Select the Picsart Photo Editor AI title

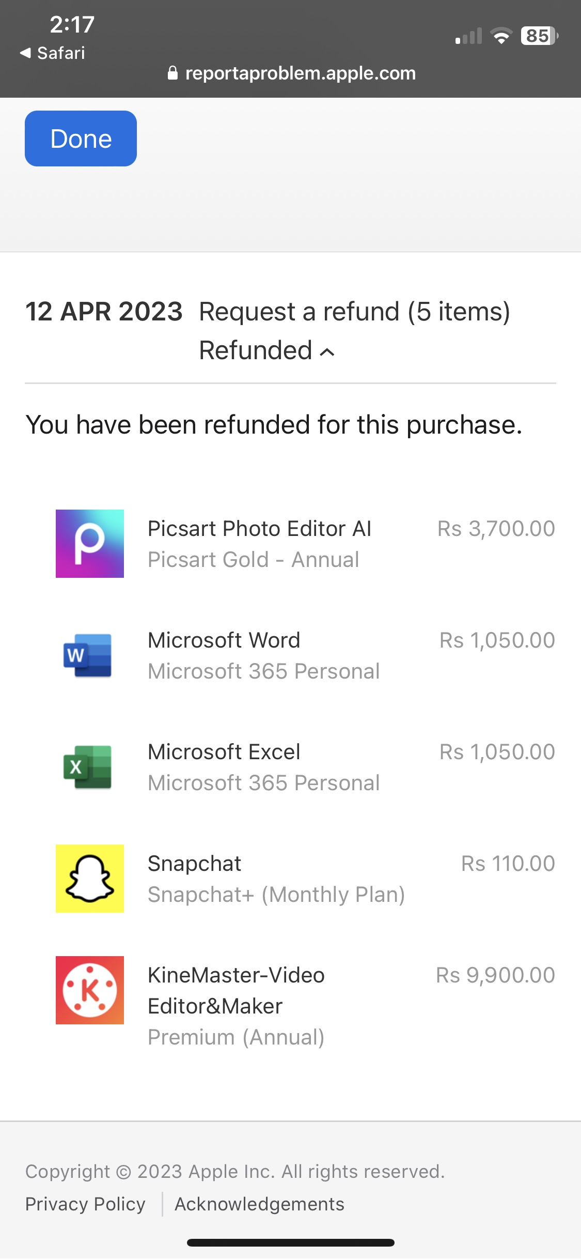click(x=259, y=528)
